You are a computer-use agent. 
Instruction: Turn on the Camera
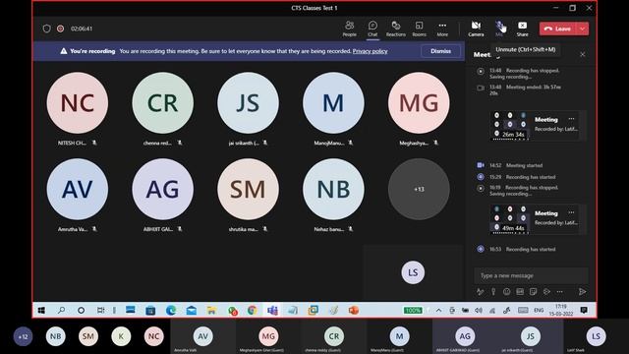pos(476,29)
